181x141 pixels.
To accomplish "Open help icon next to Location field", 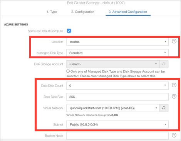I will click(x=174, y=41).
